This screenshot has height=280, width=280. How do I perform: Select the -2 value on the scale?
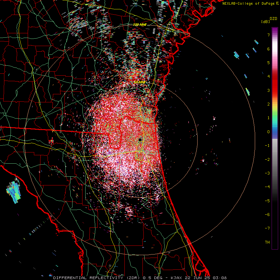(x=267, y=159)
